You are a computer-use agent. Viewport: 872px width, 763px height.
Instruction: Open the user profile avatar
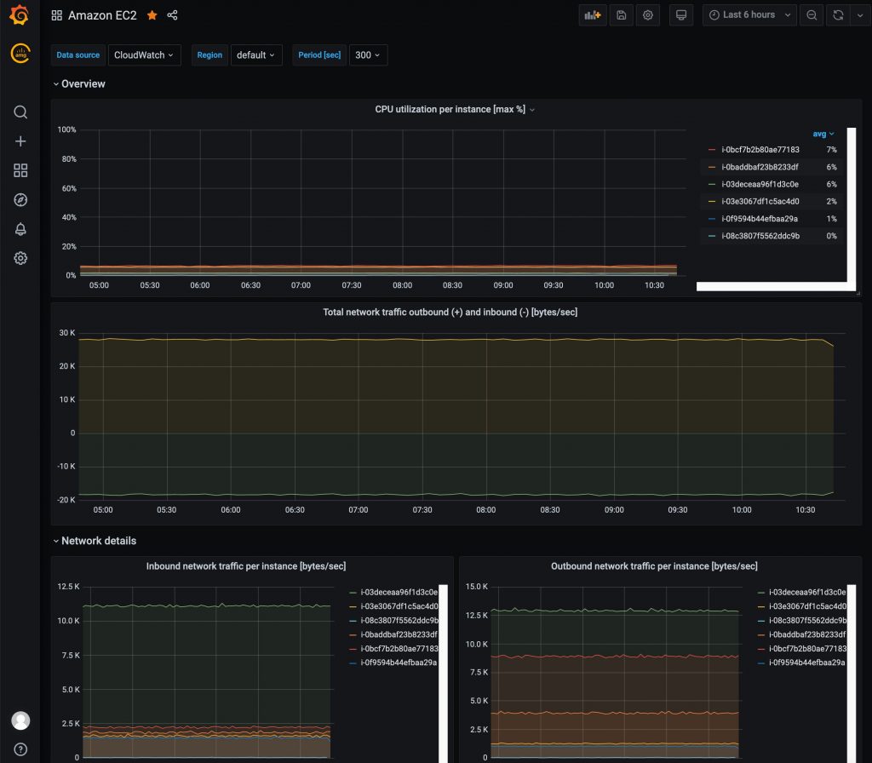pyautogui.click(x=20, y=720)
